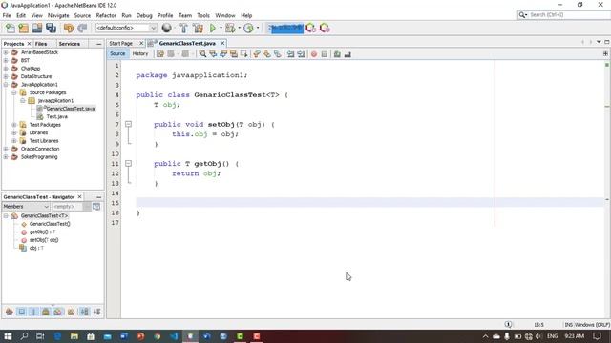
Task: Switch to the Files tab
Action: (40, 44)
